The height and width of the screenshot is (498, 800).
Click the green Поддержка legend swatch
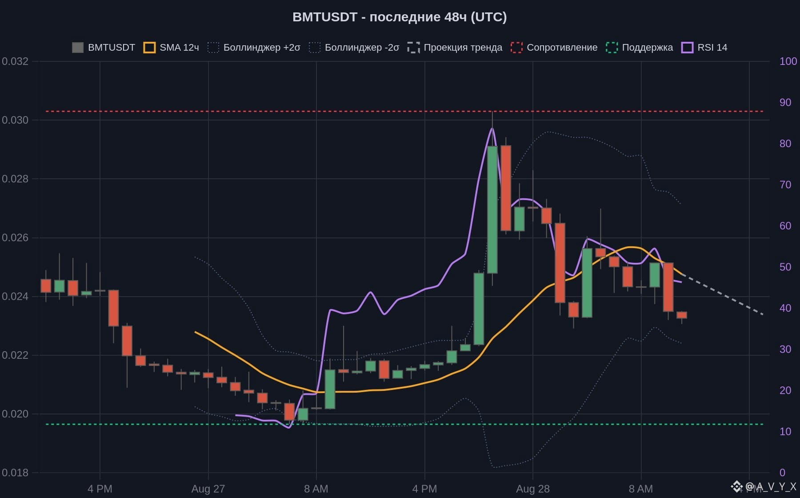(x=612, y=48)
